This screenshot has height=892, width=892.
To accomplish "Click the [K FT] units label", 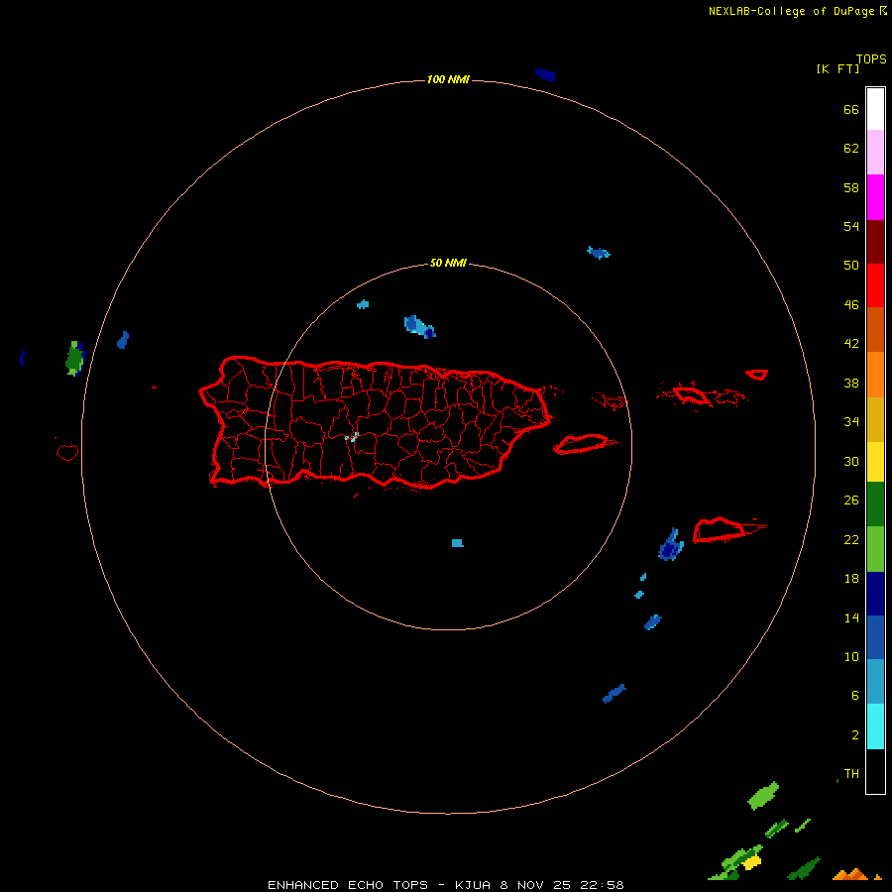I will coord(837,68).
